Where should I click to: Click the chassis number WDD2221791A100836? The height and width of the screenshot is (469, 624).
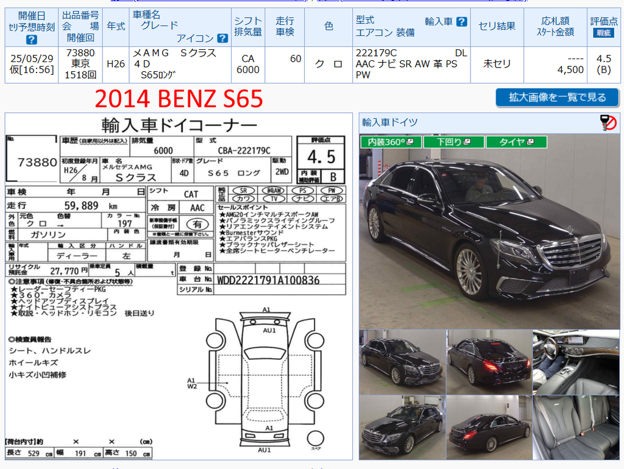point(268,280)
